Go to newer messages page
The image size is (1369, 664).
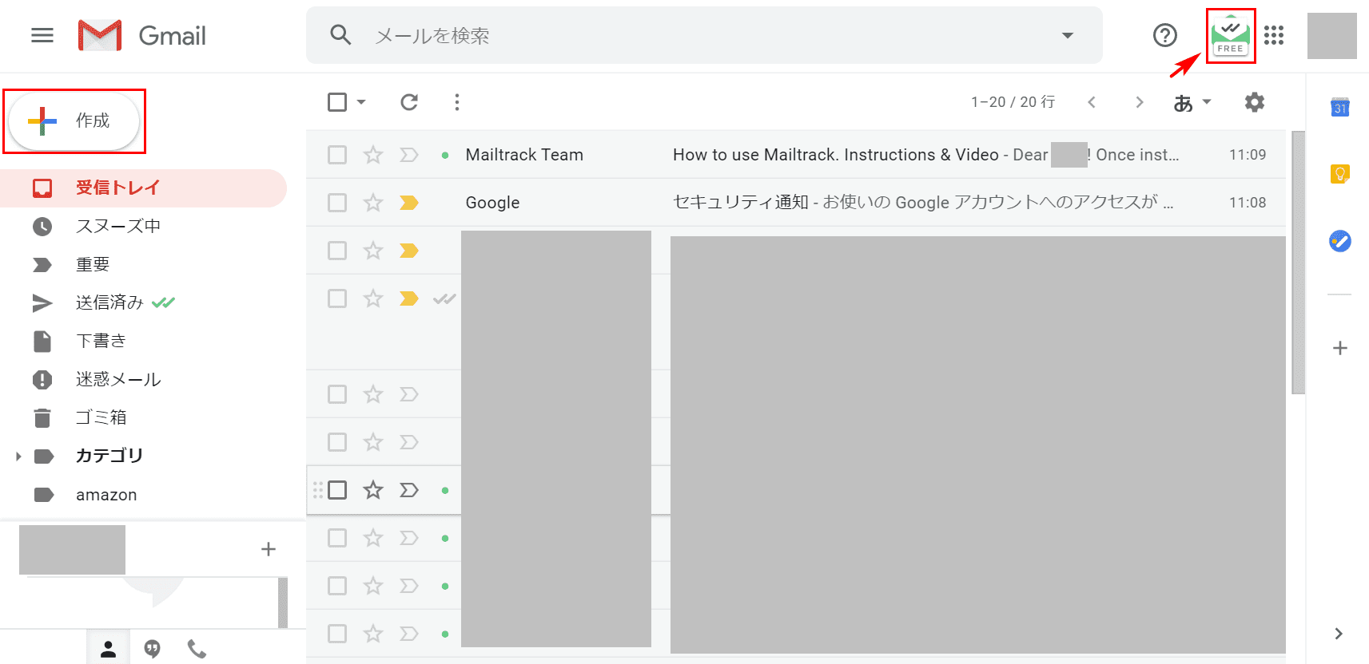(x=1092, y=102)
